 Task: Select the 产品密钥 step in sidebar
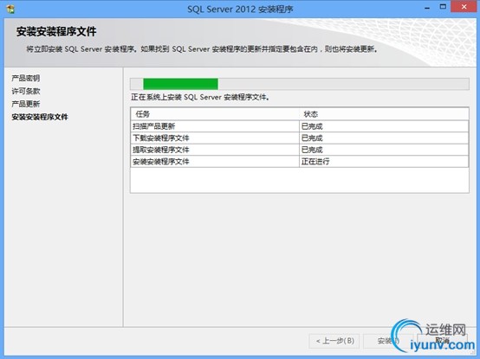26,78
